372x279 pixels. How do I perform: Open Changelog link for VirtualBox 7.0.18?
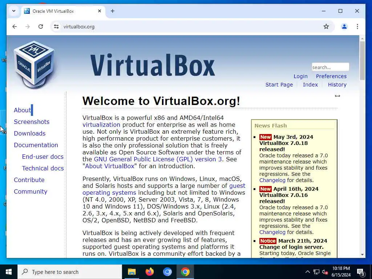[272, 180]
